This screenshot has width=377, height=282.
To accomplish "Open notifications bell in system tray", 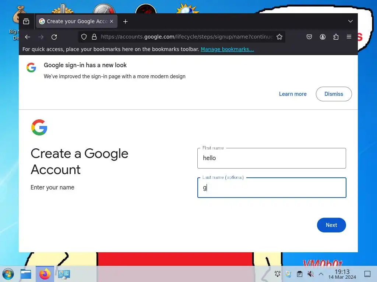I will click(278, 274).
